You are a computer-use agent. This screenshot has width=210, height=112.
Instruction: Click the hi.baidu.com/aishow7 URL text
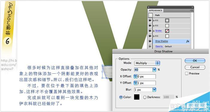[x=9, y=65]
